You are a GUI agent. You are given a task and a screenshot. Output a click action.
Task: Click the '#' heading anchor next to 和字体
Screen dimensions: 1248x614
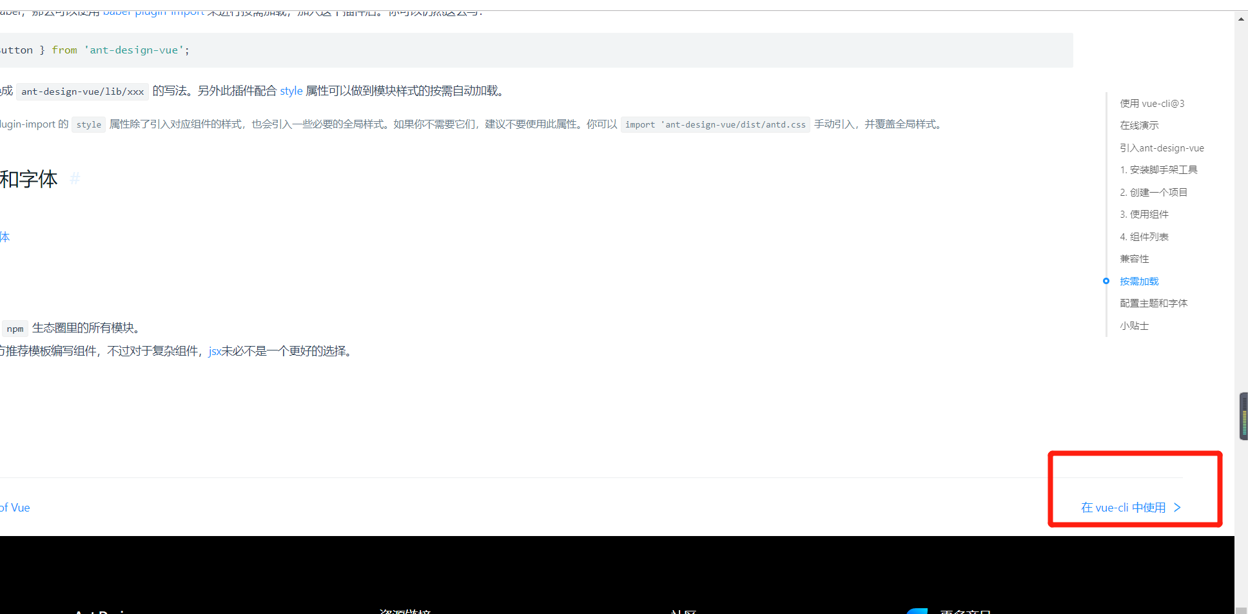[75, 178]
